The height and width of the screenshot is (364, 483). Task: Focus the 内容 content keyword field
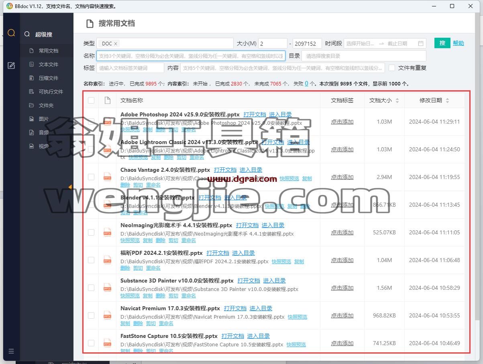283,68
